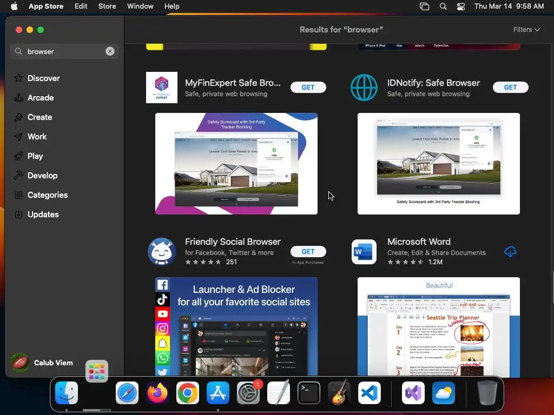The height and width of the screenshot is (415, 554).
Task: Click the Friendly Social Browser star rating
Action: 203,262
